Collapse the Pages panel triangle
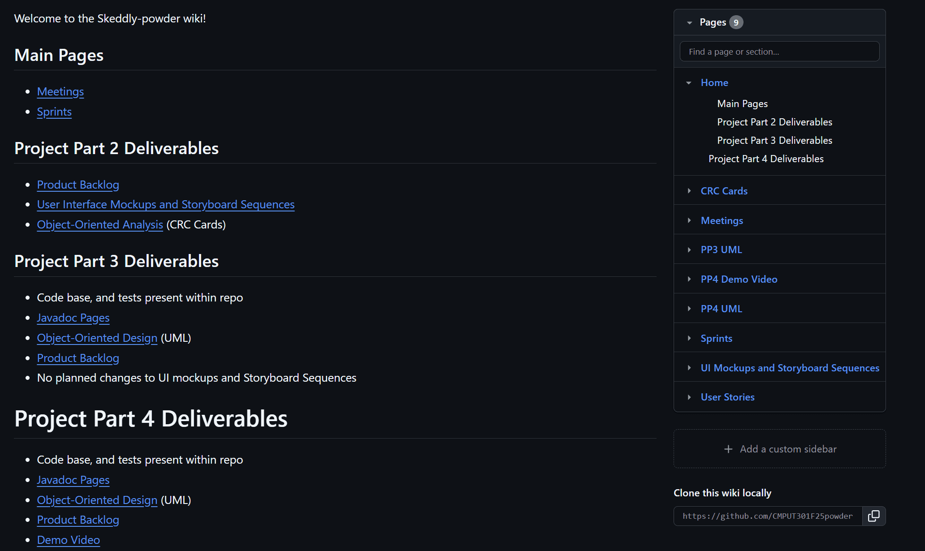The width and height of the screenshot is (925, 551). click(689, 22)
